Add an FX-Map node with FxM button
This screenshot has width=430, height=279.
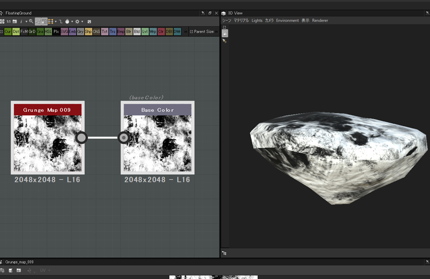tap(24, 31)
